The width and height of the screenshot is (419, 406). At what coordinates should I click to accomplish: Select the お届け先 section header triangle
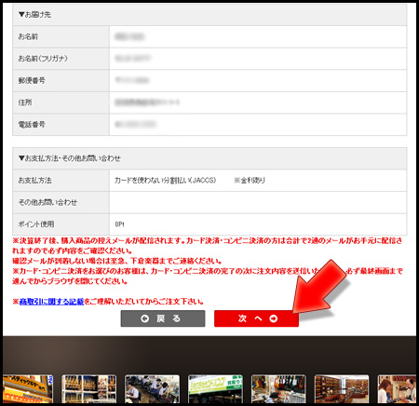tap(21, 15)
